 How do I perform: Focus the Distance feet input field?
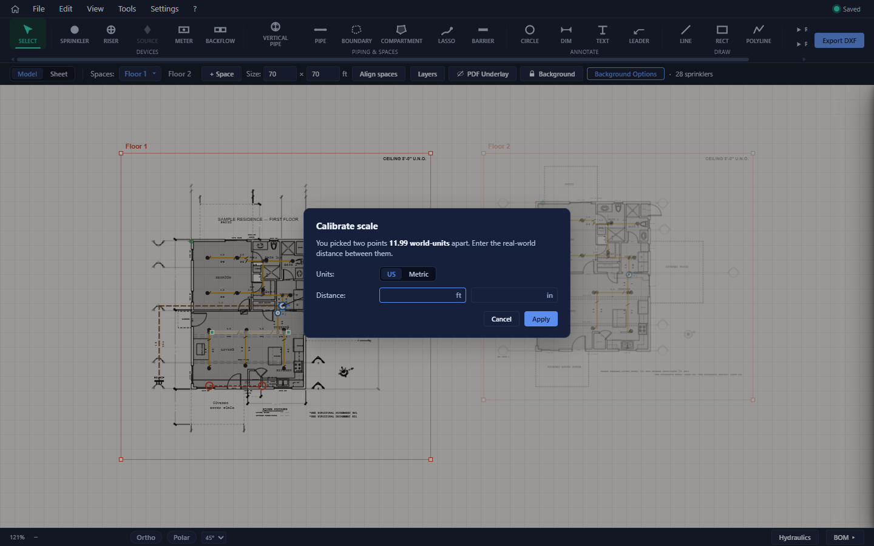pos(422,295)
